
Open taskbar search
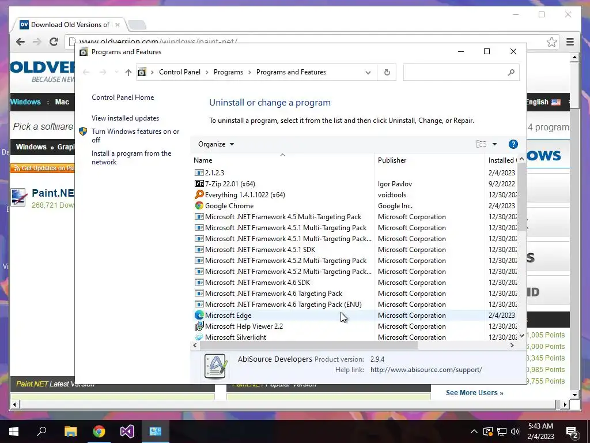tap(41, 431)
